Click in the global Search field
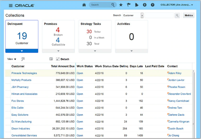Image resolution: width=201 pixels, height=139 pixels. click(100, 5)
